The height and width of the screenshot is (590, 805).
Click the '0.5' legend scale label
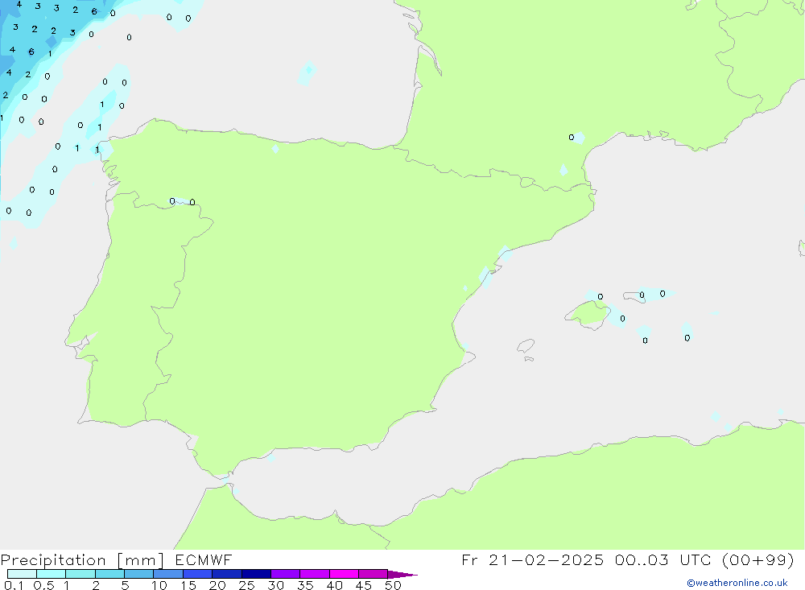pyautogui.click(x=43, y=585)
